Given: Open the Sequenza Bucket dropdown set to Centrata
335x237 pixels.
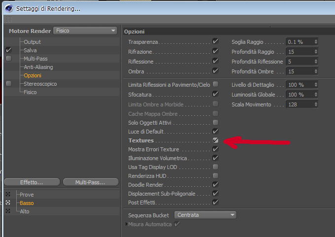Looking at the screenshot, I should 205,215.
